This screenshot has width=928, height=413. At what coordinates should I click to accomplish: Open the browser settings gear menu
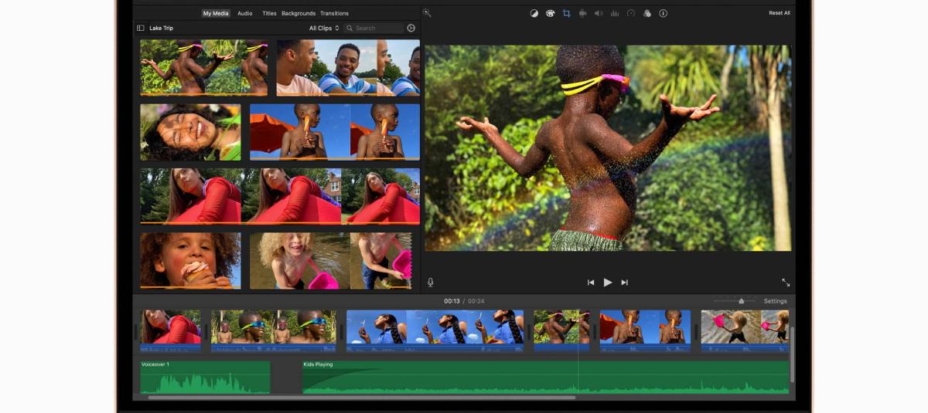click(x=411, y=29)
